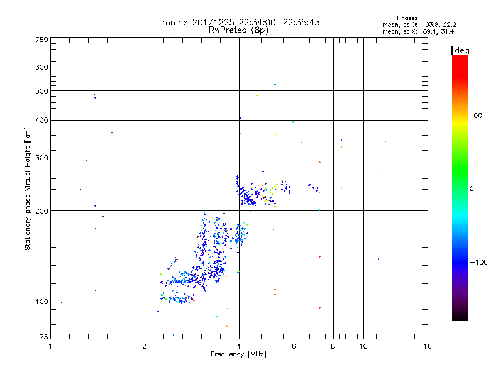Screen dimensions: 503x377
Task: Click the x-axis tick label '6'
Action: (294, 346)
